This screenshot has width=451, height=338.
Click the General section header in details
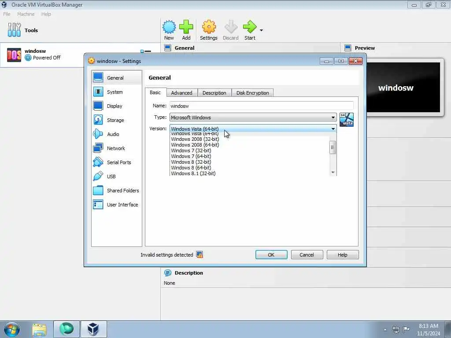185,48
